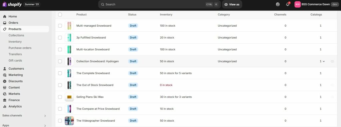
Task: Click the Category column header
Action: [224, 15]
